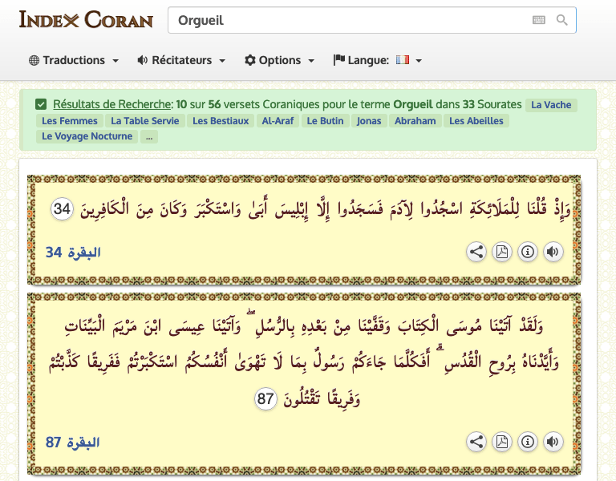Click the Arabic text of verse 87
Image resolution: width=616 pixels, height=481 pixels.
304,361
